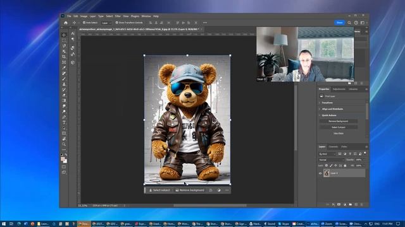Open the layer Kind filter dropdown
The image size is (405, 227).
point(327,154)
